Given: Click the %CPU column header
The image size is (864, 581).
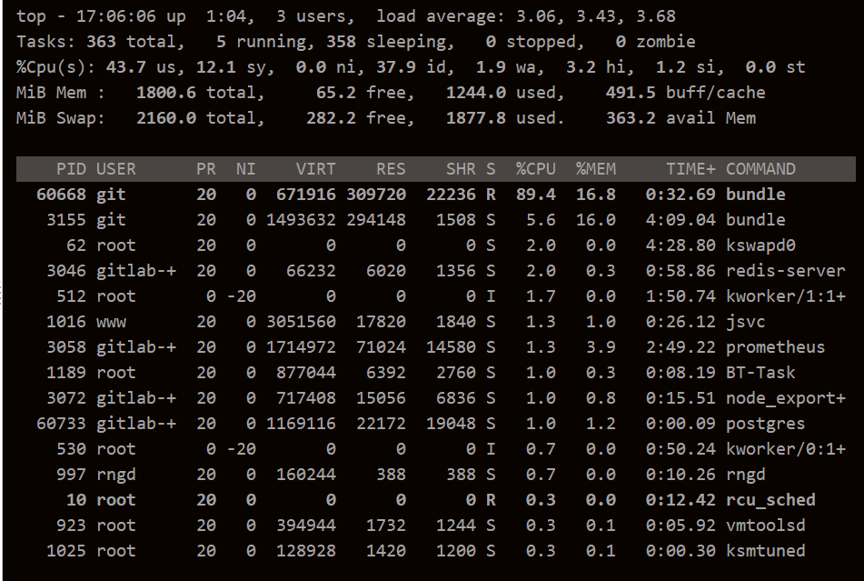Looking at the screenshot, I should click(534, 168).
